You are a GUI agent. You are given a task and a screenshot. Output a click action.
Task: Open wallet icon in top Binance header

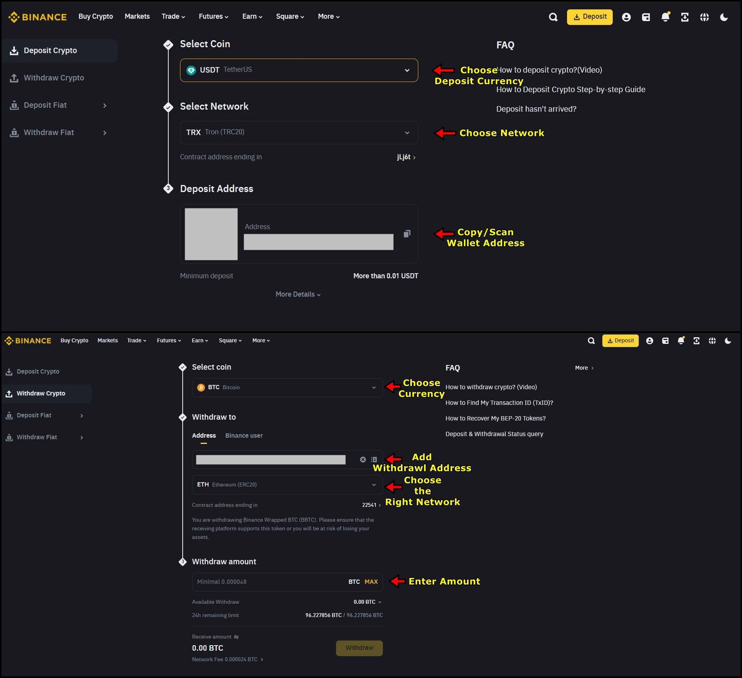click(646, 17)
